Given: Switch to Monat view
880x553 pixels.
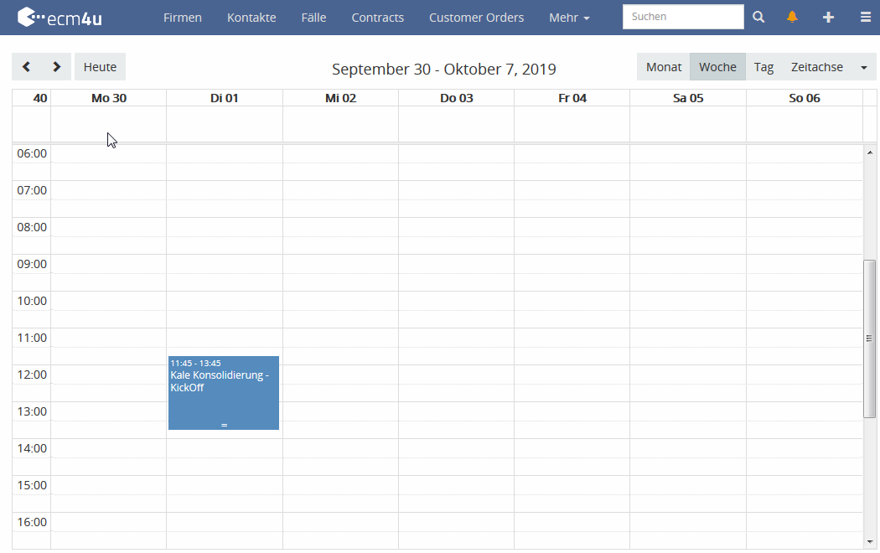Looking at the screenshot, I should [663, 67].
